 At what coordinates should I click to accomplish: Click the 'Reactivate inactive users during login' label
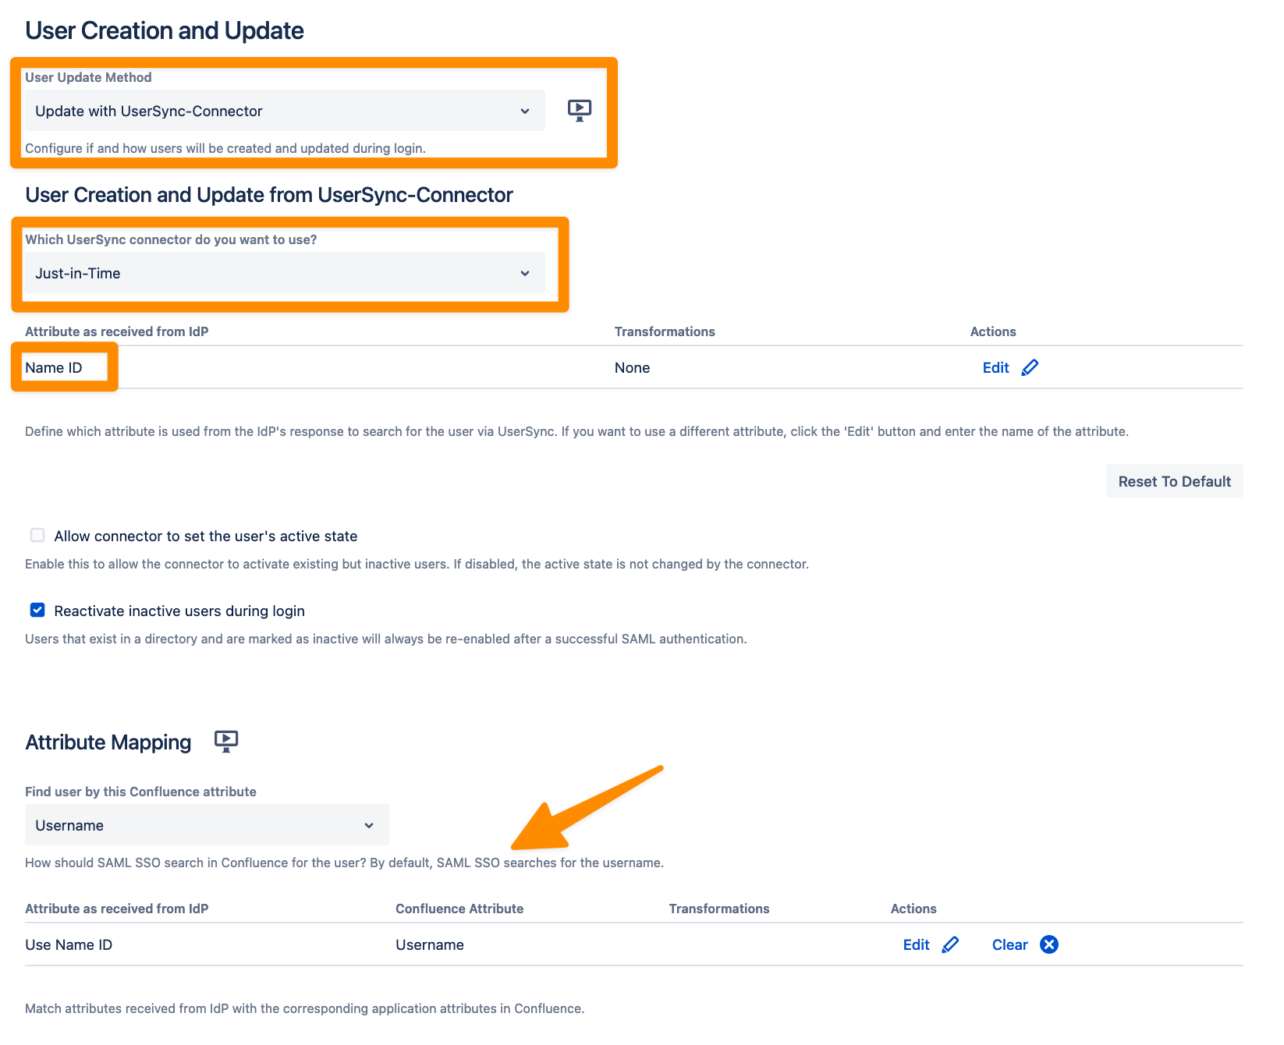(179, 611)
